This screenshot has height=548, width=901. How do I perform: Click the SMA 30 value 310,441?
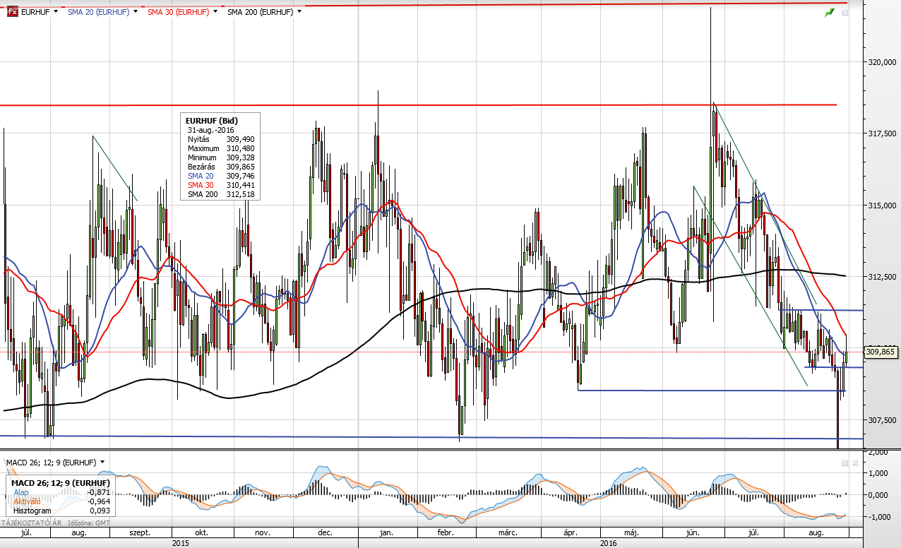click(240, 185)
